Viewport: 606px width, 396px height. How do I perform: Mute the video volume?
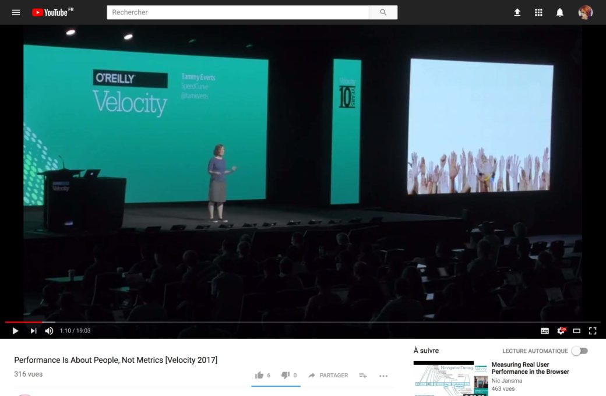click(x=50, y=331)
